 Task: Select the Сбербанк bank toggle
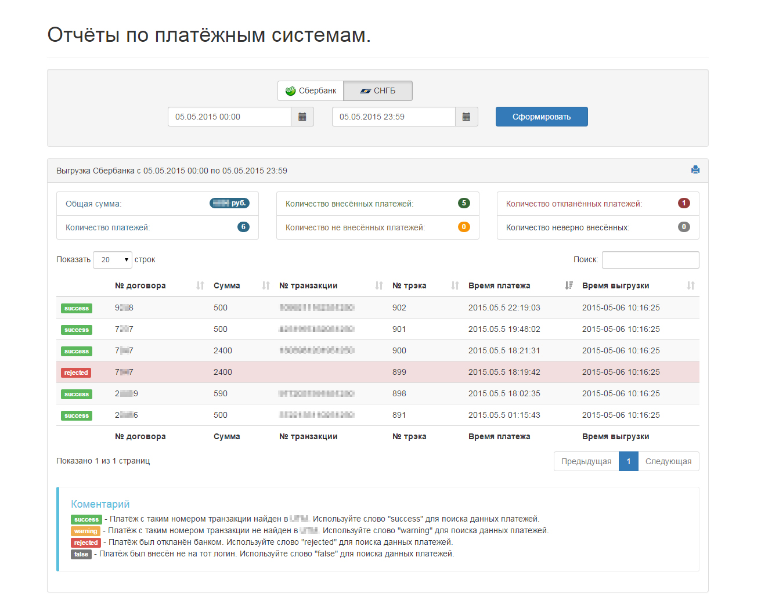click(x=311, y=91)
